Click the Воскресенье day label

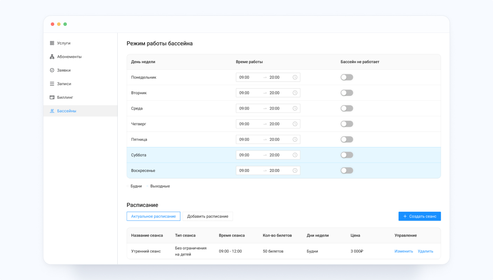coord(143,170)
